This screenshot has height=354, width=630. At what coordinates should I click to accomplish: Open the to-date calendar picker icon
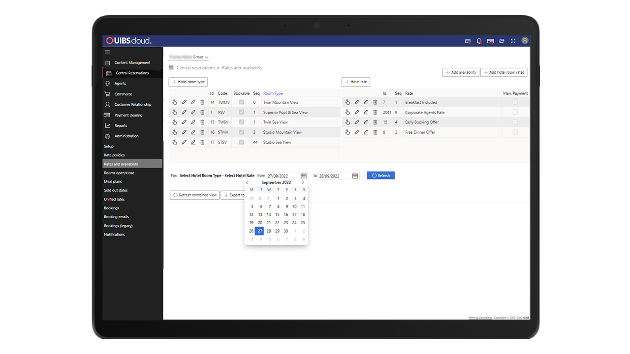pos(355,176)
